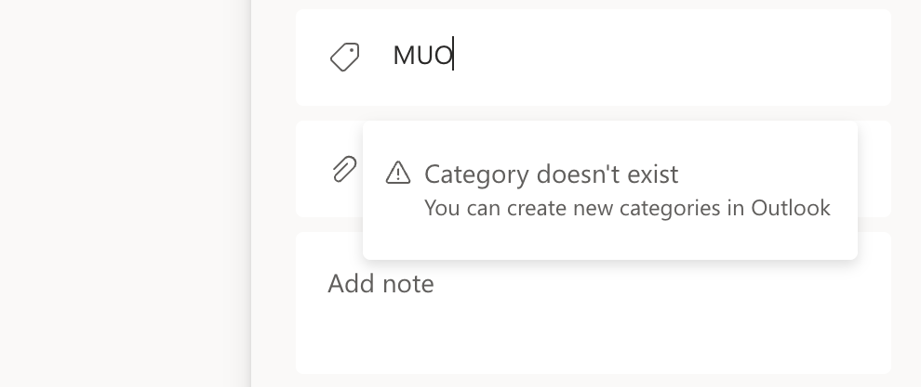Click blank area below Add note text

pos(593,339)
